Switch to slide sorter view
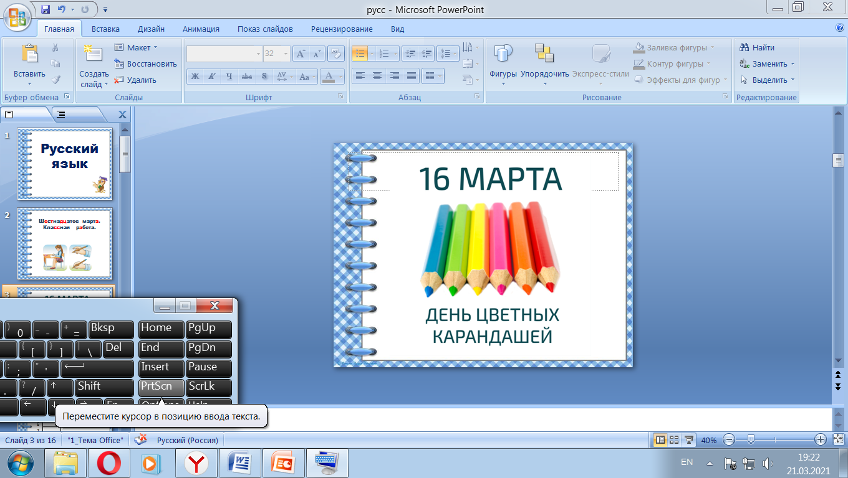 [x=674, y=440]
